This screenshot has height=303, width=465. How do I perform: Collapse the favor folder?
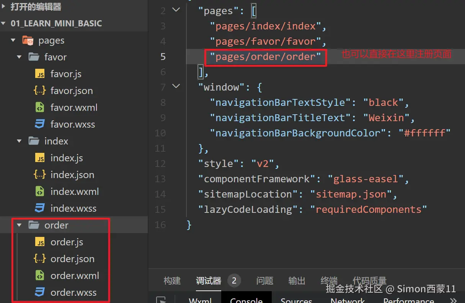tap(19, 57)
